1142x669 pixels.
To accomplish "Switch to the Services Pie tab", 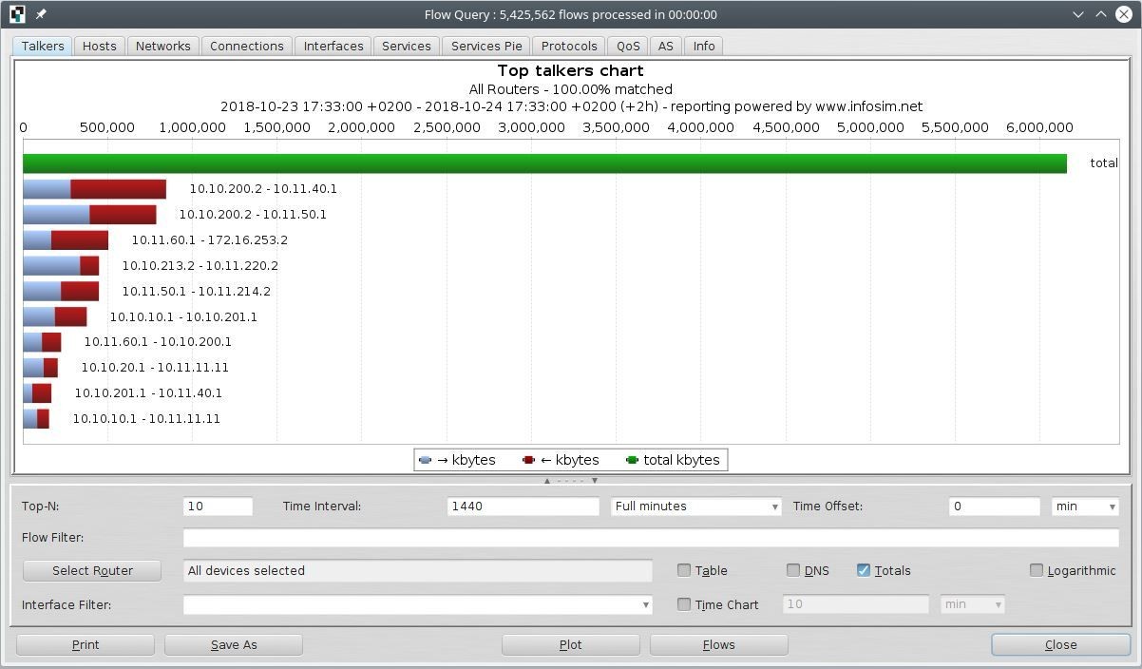I will click(x=486, y=46).
